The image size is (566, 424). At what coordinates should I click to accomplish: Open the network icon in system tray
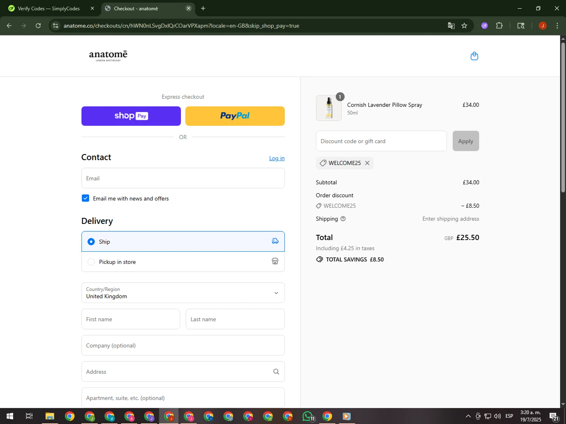tap(488, 416)
